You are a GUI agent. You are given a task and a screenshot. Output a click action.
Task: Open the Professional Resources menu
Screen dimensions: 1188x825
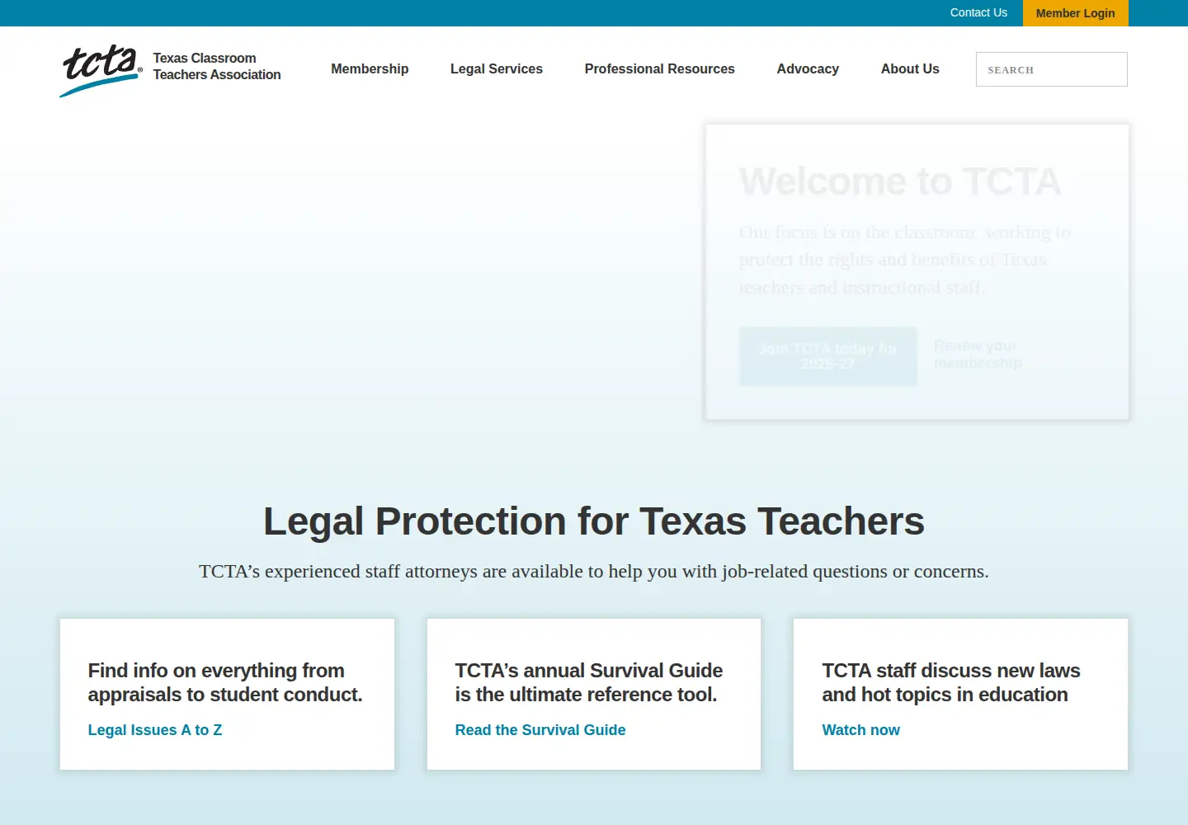tap(659, 69)
